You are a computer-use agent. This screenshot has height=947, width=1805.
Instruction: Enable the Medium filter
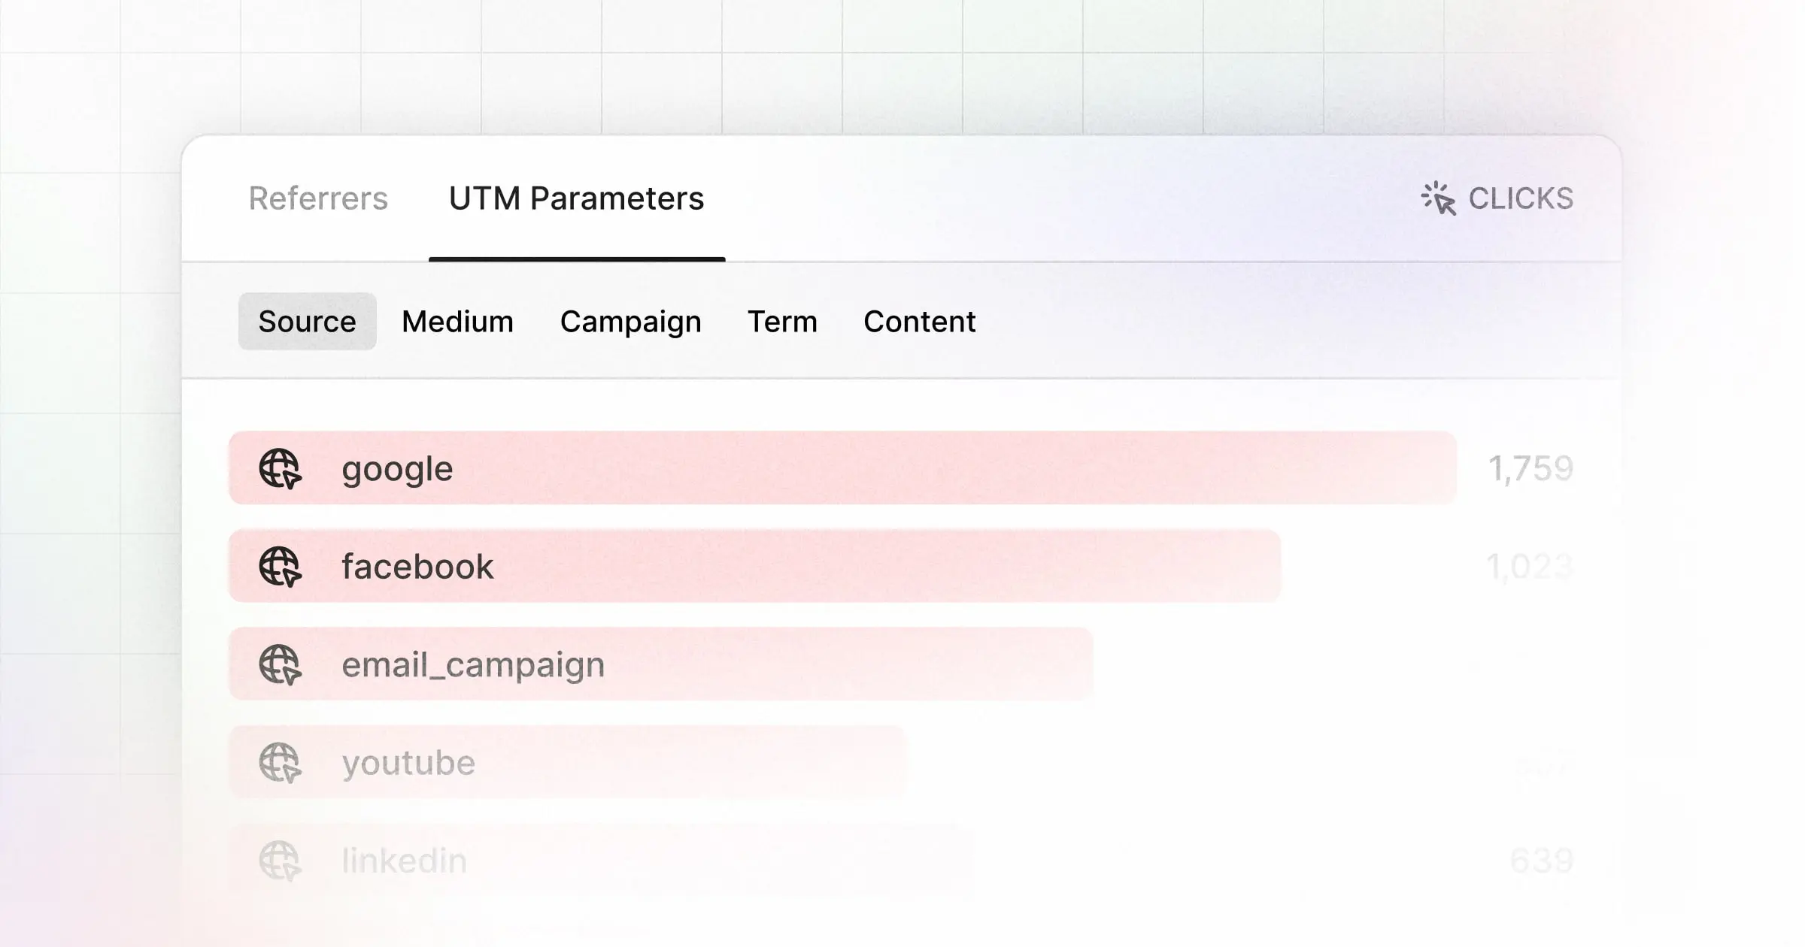click(x=457, y=321)
